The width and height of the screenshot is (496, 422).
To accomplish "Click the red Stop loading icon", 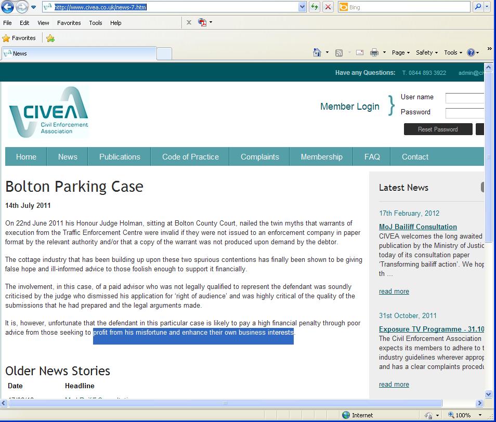I will pyautogui.click(x=329, y=7).
